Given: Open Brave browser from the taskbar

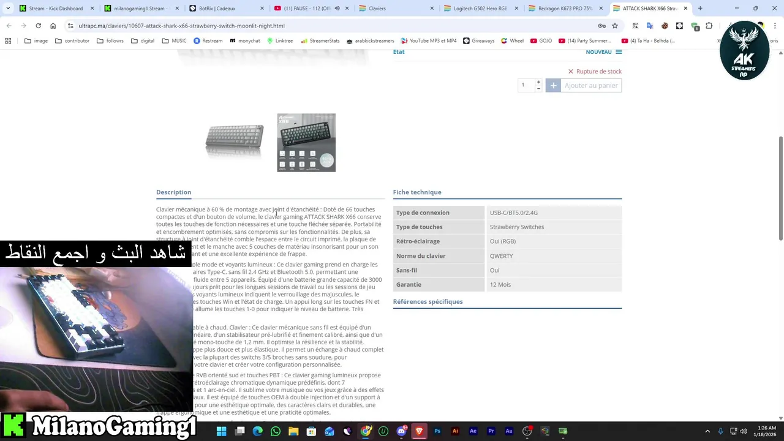Looking at the screenshot, I should pyautogui.click(x=420, y=431).
